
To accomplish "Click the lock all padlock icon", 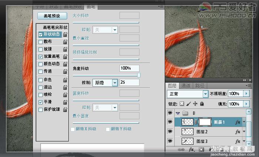I will click(202, 104).
